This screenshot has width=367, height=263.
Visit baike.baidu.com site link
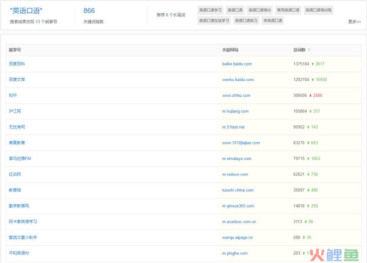pos(237,64)
